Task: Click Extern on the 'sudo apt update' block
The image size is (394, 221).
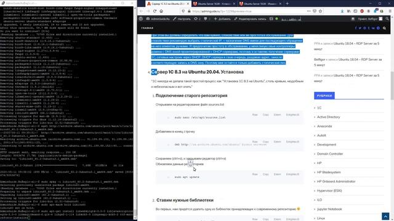Action: [277, 174]
